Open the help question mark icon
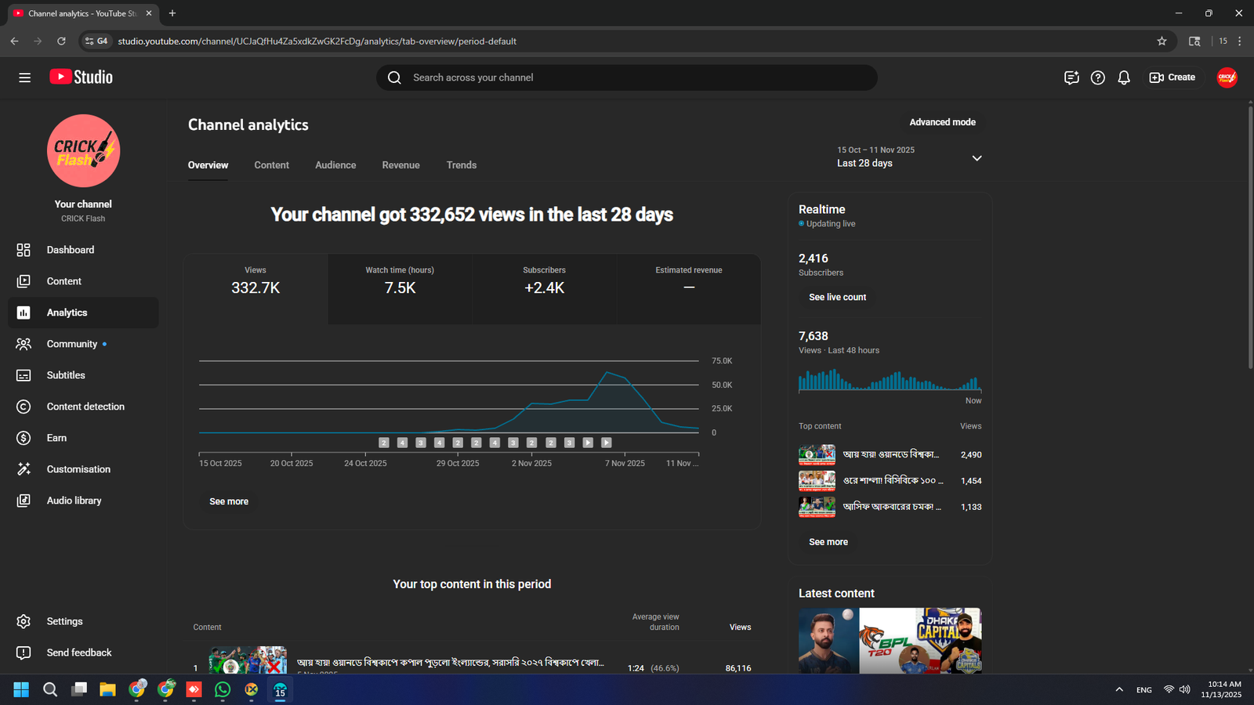The height and width of the screenshot is (705, 1254). coord(1098,78)
